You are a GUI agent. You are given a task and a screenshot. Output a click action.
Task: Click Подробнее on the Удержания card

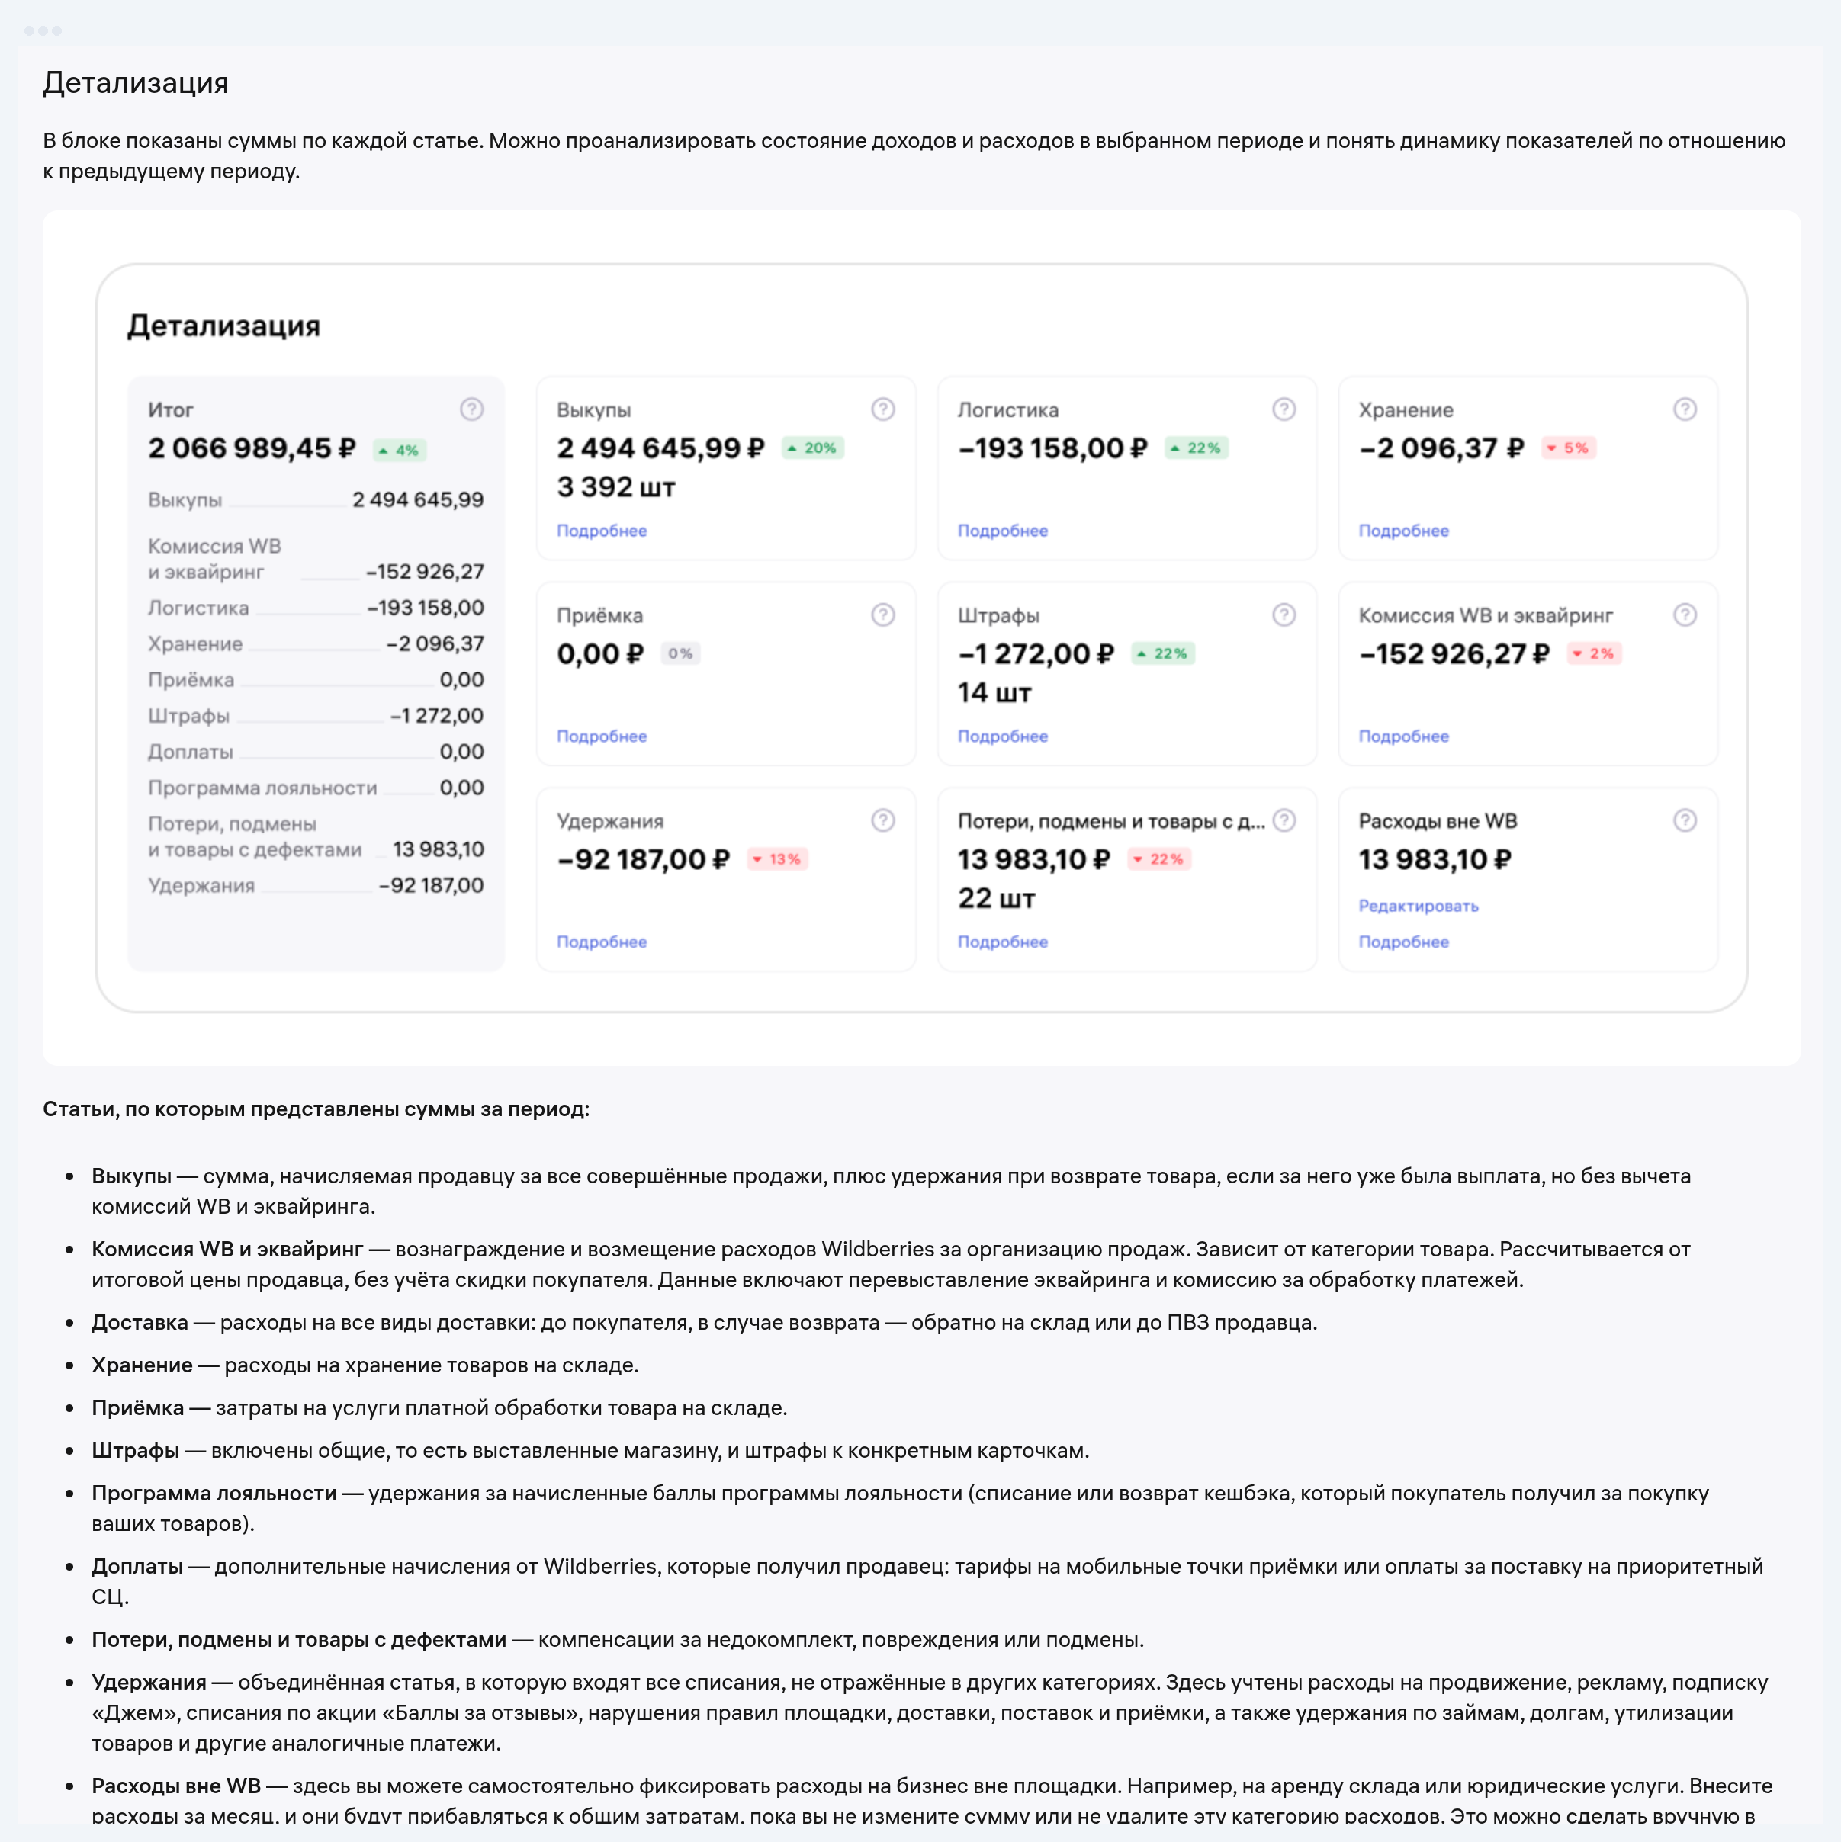[x=602, y=942]
